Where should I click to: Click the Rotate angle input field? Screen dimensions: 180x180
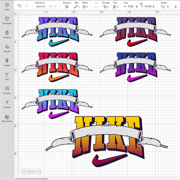point(170,7)
